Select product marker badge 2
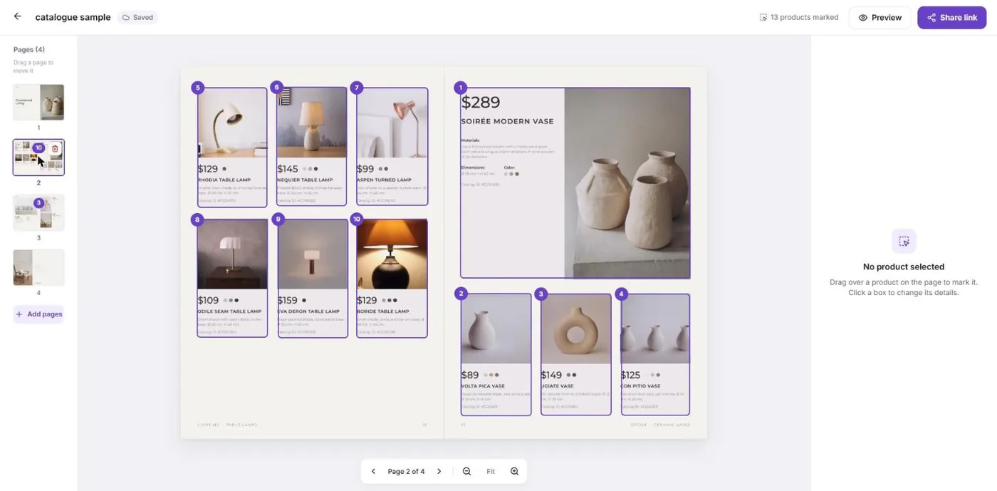 pyautogui.click(x=461, y=294)
